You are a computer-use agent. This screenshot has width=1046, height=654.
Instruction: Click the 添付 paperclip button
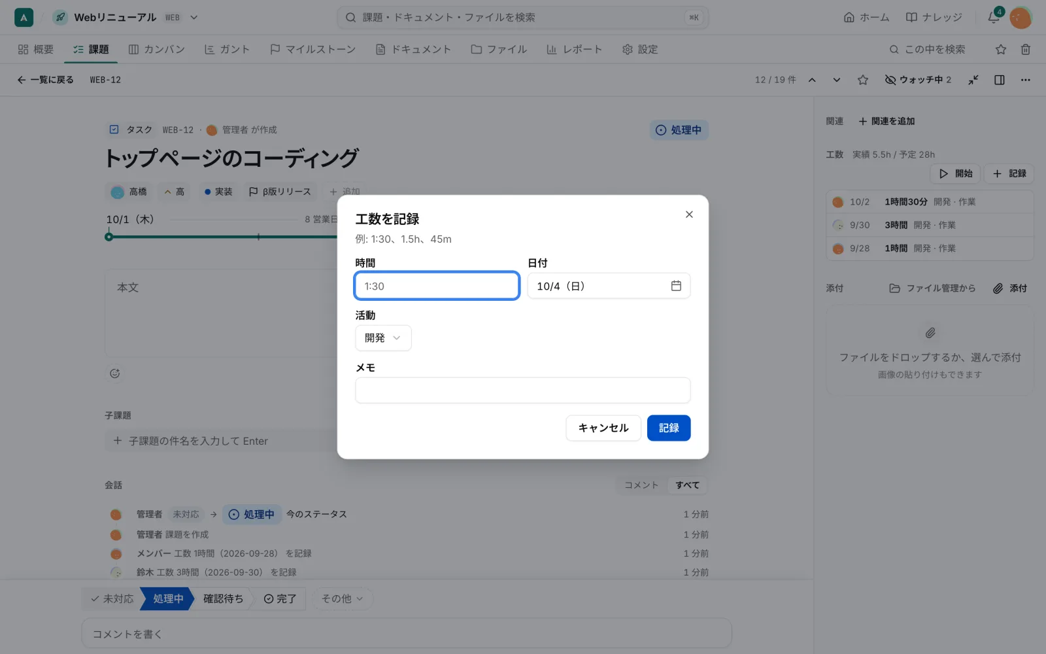[1010, 288]
